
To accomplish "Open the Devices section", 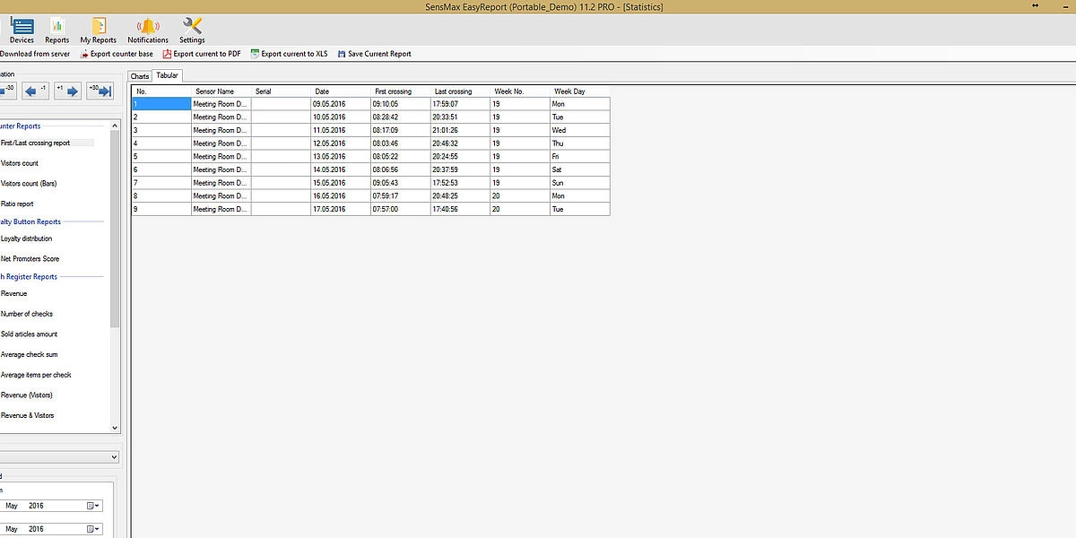I will [22, 29].
